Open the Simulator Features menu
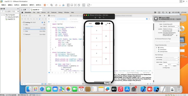188x96 pixels. click(54, 12)
